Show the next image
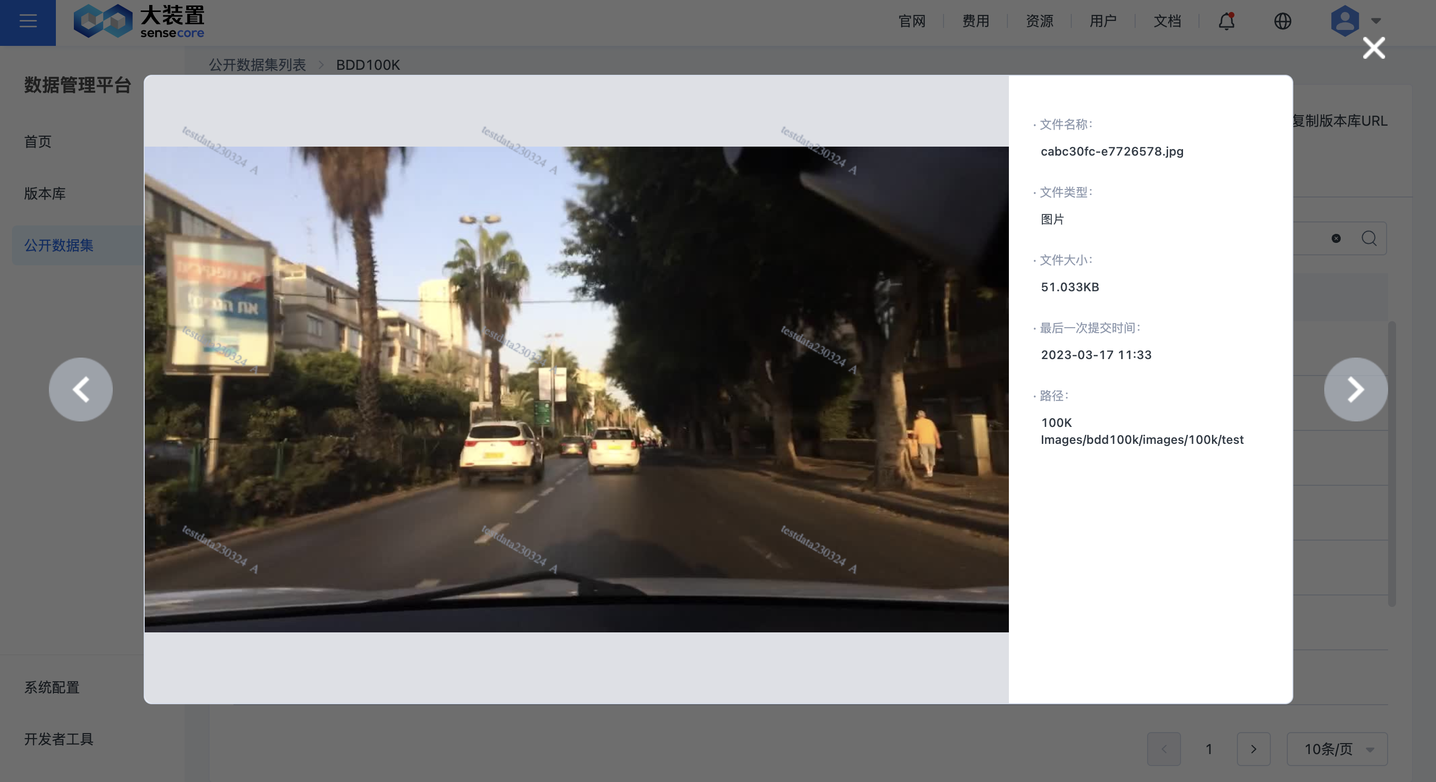This screenshot has height=782, width=1436. coord(1356,389)
